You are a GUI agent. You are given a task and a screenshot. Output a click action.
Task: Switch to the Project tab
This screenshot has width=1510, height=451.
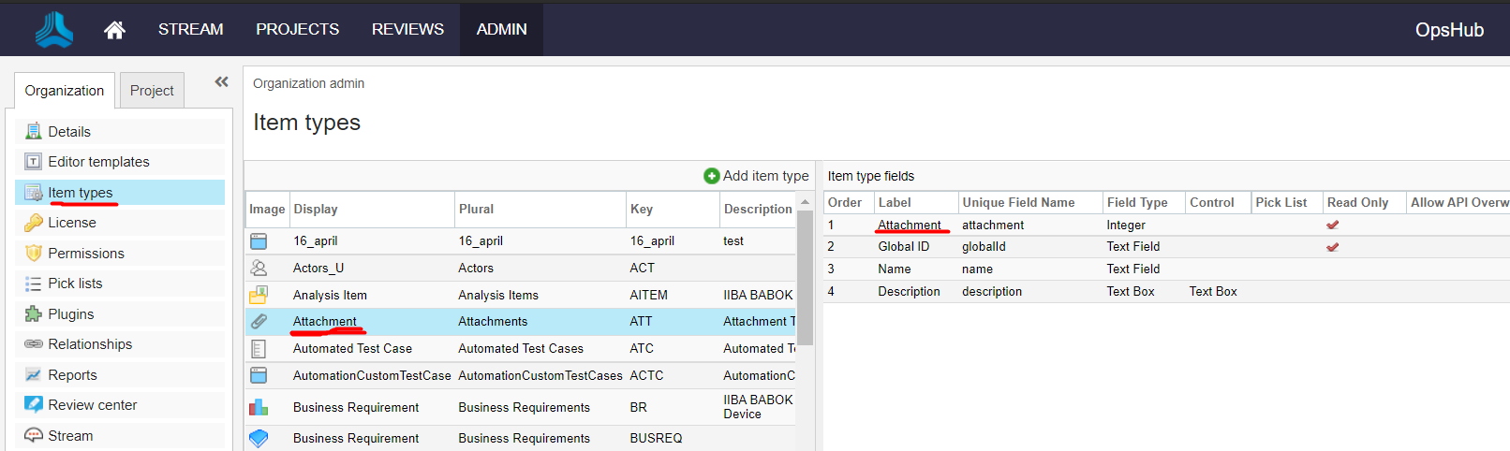pos(152,91)
